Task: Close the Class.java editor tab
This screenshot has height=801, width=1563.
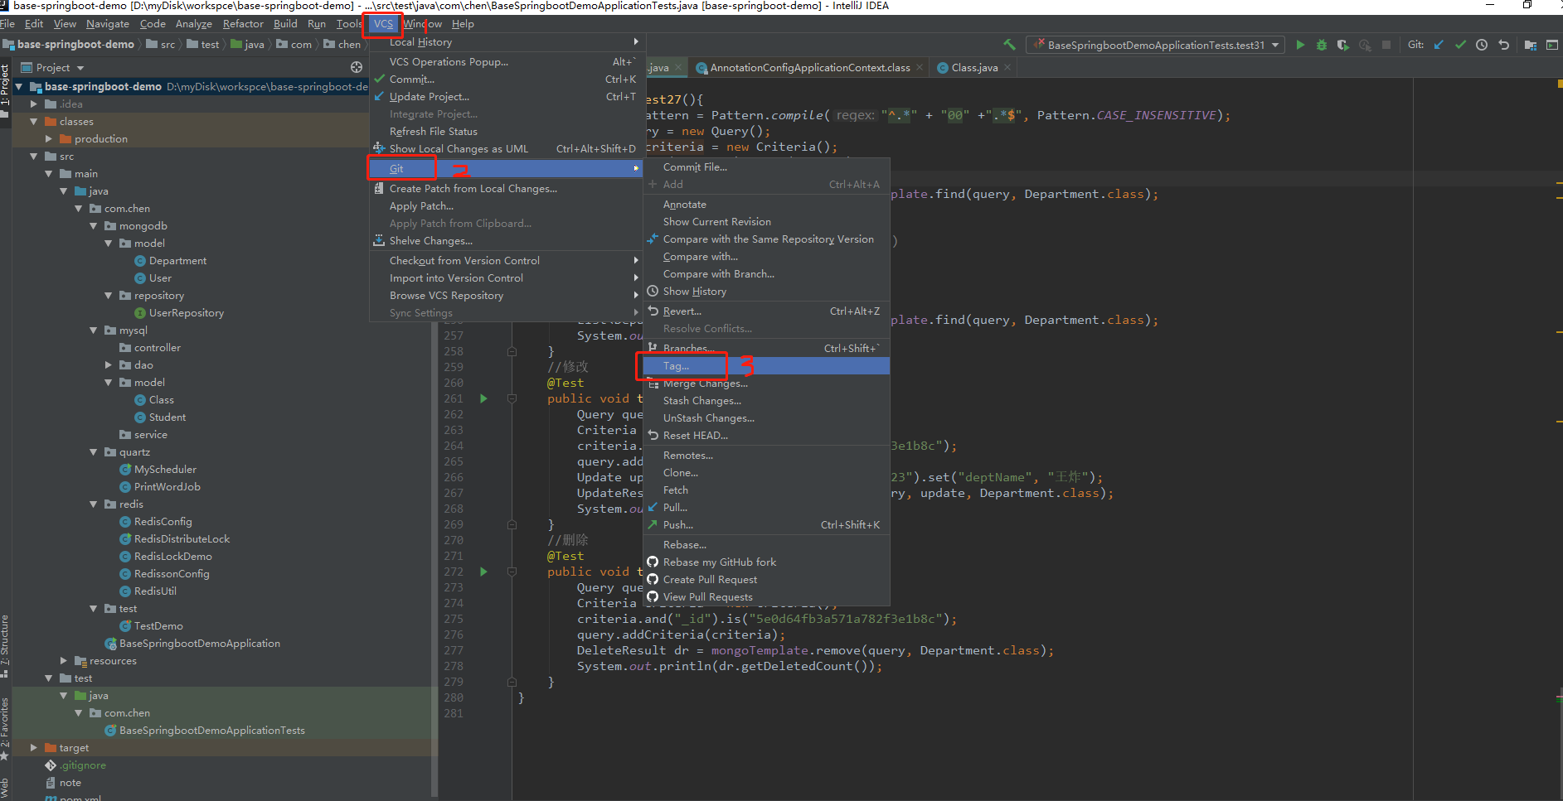Action: (x=1007, y=67)
